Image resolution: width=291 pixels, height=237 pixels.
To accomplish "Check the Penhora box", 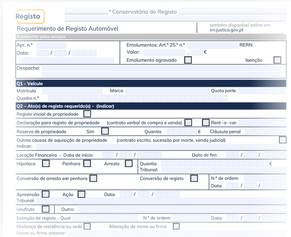I will tap(87, 163).
